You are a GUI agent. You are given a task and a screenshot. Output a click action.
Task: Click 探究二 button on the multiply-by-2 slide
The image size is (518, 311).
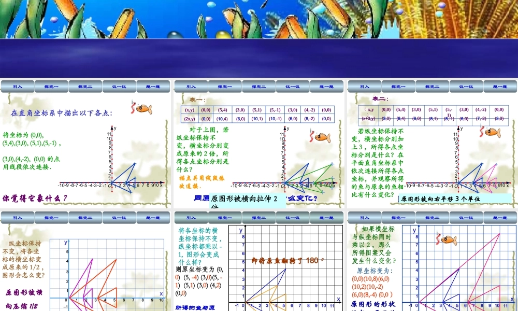pos(432,218)
